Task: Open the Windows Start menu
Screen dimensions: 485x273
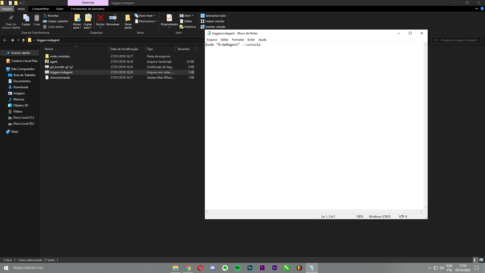Action: 6,268
